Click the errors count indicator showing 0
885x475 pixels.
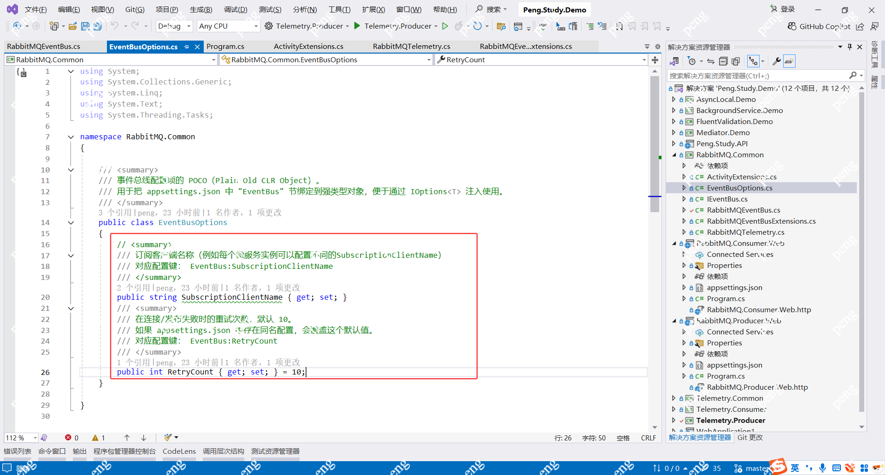coord(72,438)
